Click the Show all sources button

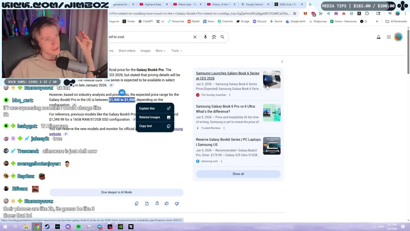click(238, 174)
